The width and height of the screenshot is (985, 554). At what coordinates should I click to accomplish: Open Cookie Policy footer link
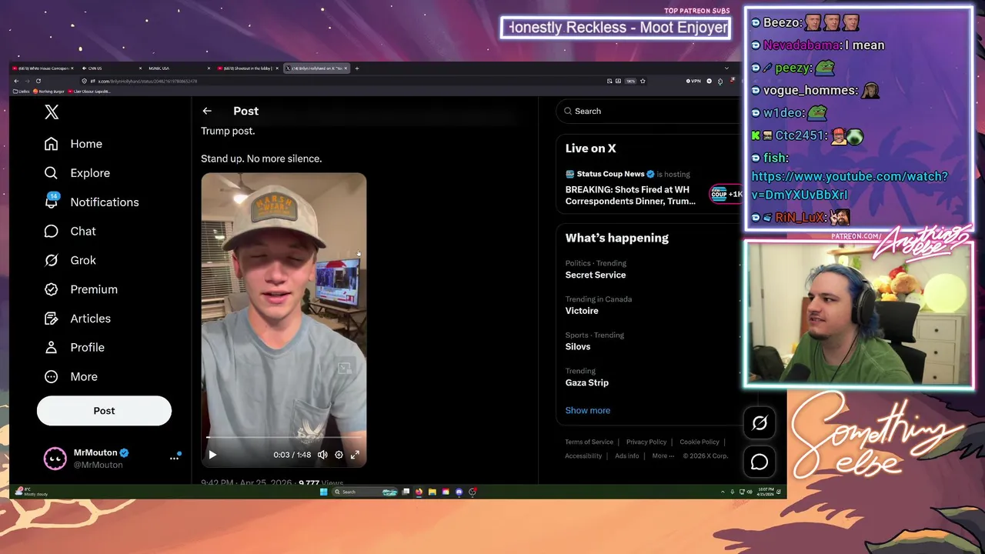click(700, 442)
